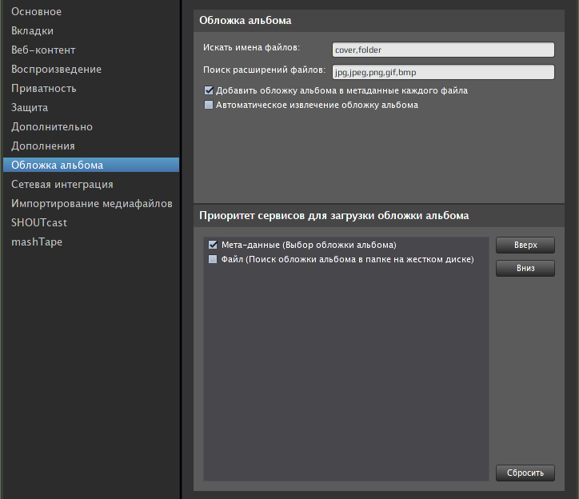
Task: Select mashTape in the sidebar
Action: coord(37,242)
